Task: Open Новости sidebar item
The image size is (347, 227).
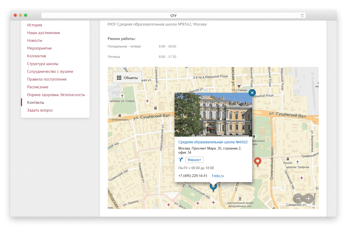Action: (x=35, y=41)
